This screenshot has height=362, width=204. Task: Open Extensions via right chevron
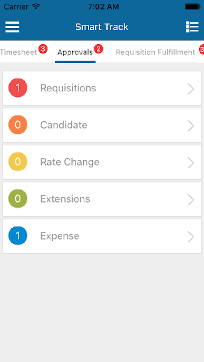pyautogui.click(x=191, y=200)
